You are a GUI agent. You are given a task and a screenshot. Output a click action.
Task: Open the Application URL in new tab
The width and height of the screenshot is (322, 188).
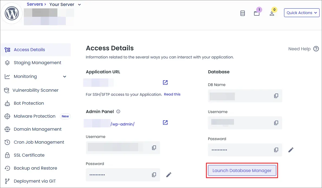point(165,83)
